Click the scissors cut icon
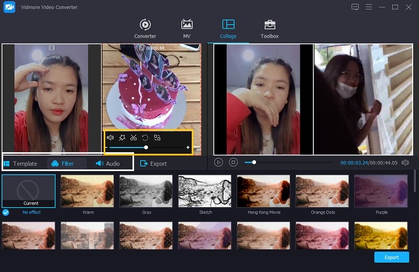Viewport: 419px width, 272px height. coord(134,138)
